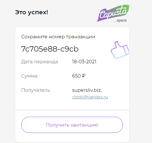Click the thumbs-up icon

pos(120,50)
